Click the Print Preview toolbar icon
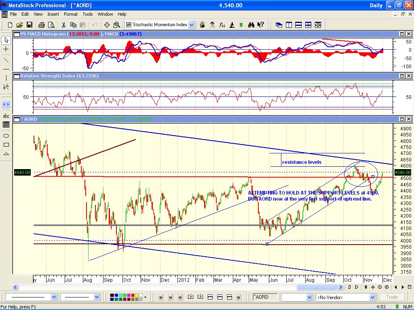Screen dimensions: 414x310 [51, 25]
